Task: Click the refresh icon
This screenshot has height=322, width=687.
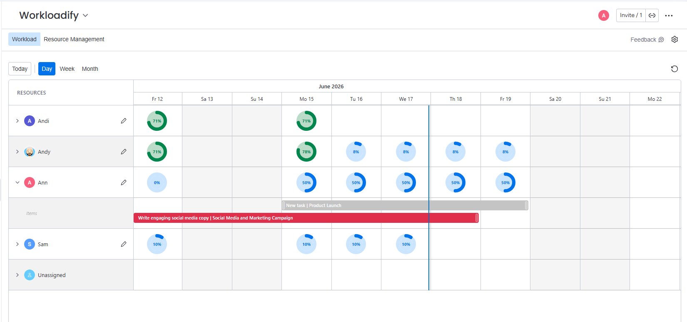Action: (675, 69)
